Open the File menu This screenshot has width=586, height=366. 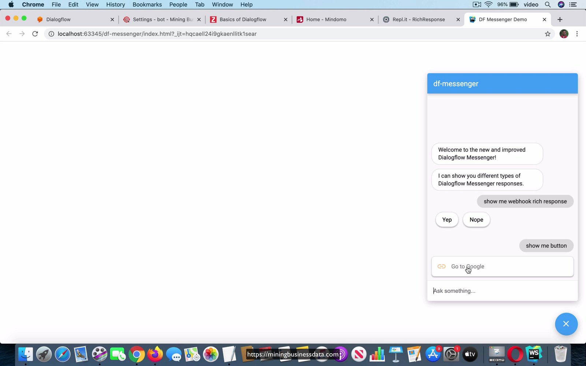pyautogui.click(x=56, y=4)
